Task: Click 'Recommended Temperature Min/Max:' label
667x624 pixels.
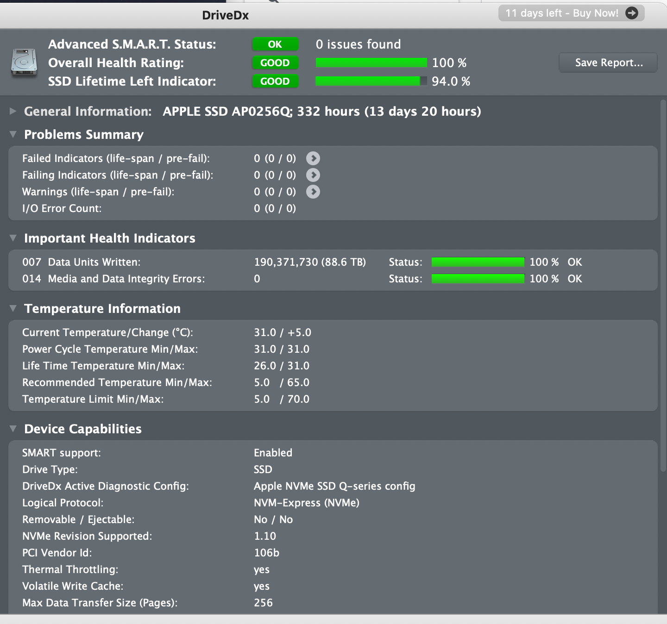Action: (x=117, y=382)
